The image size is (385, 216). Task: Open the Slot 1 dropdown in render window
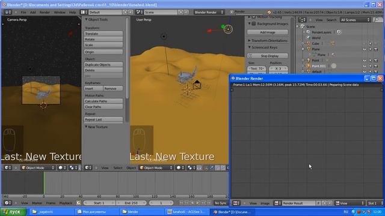point(375,203)
